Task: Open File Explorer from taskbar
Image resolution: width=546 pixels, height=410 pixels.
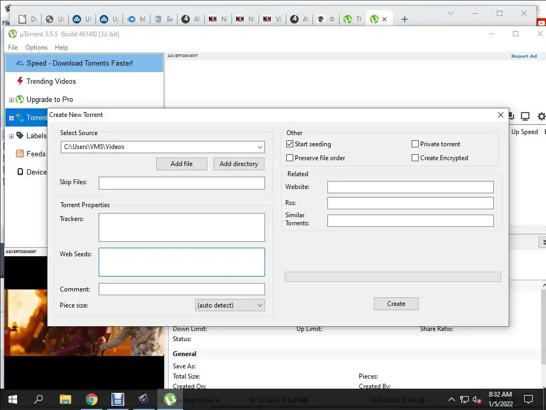Action: click(x=65, y=399)
